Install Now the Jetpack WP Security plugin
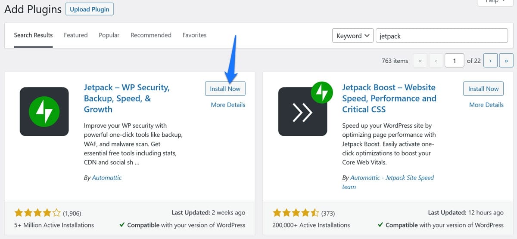 (x=225, y=89)
